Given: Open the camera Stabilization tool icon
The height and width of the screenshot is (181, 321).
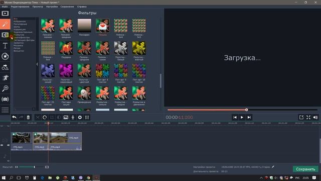Looking at the screenshot, I should click(5, 100).
